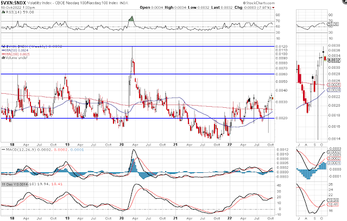Click the 0.0100 price axis label

coord(281,54)
